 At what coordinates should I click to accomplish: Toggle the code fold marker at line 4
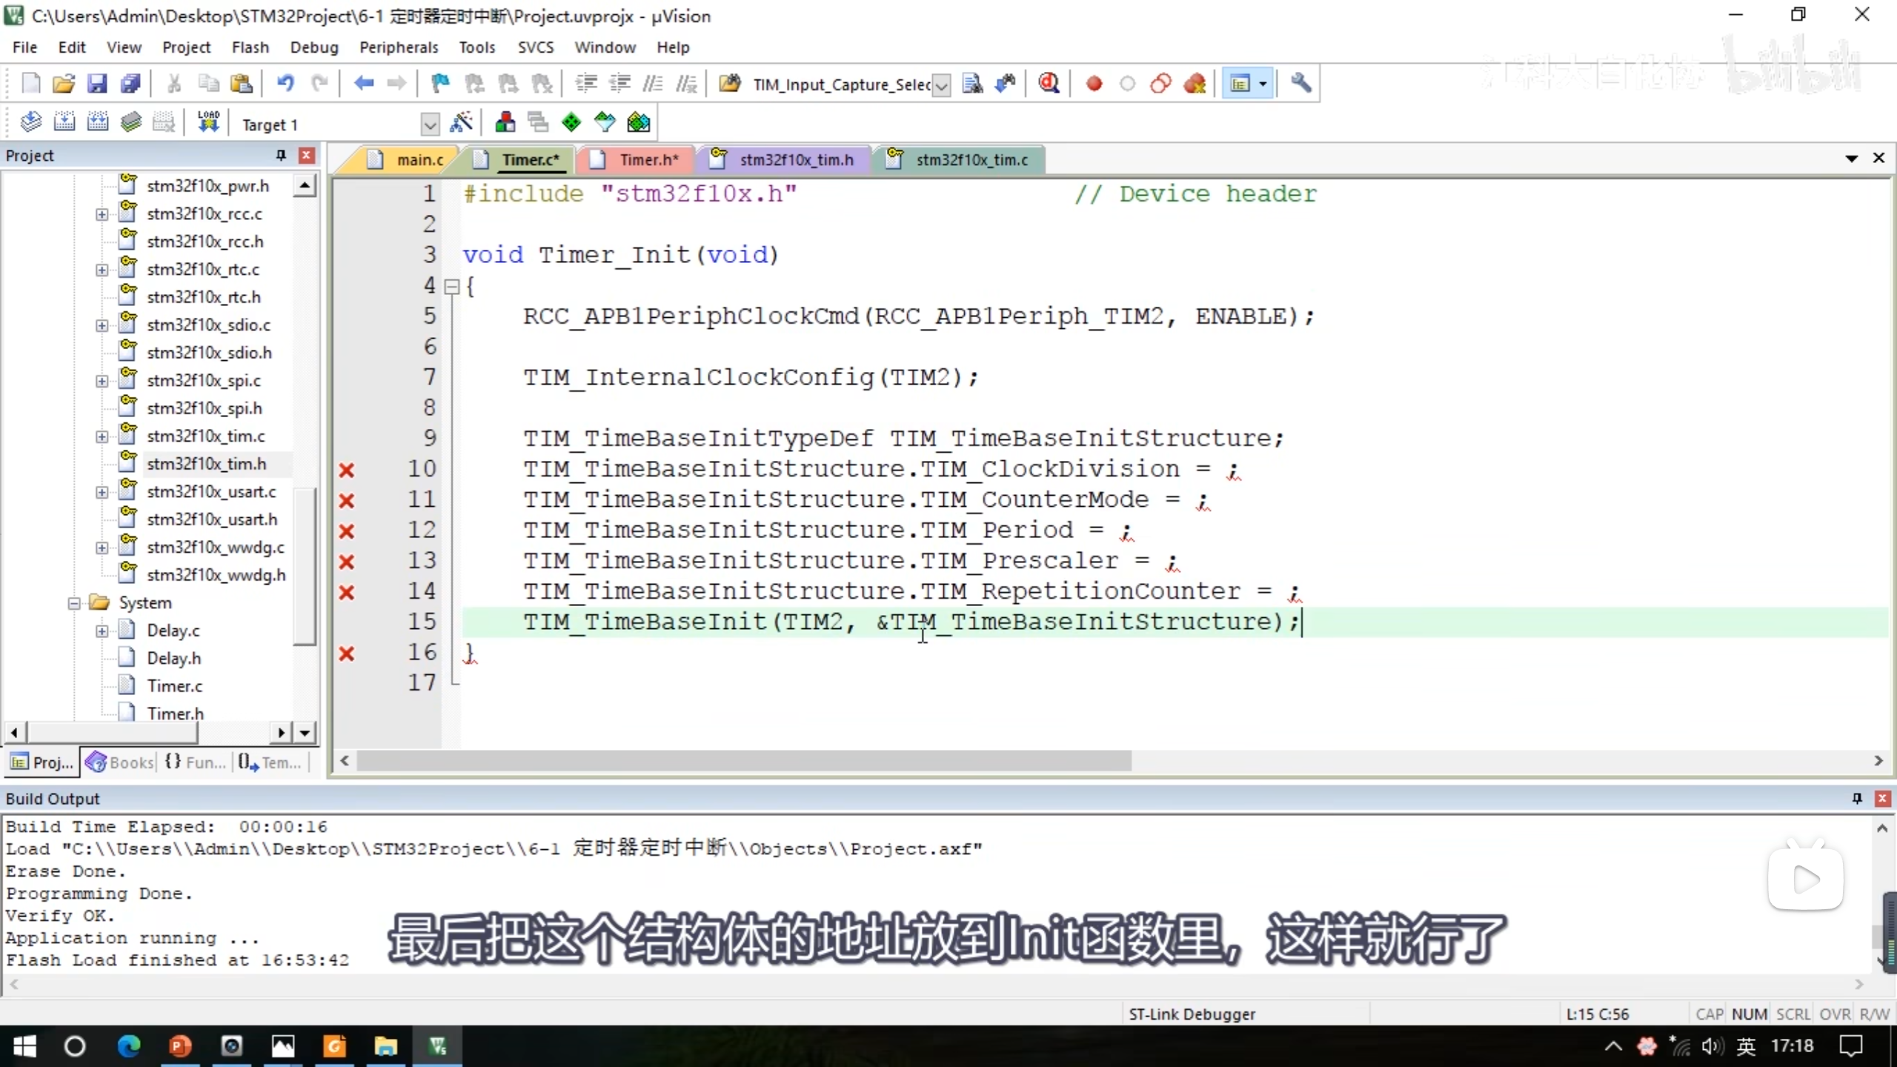tap(451, 287)
